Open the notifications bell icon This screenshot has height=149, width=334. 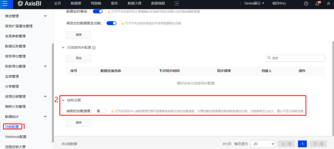pos(317,3)
